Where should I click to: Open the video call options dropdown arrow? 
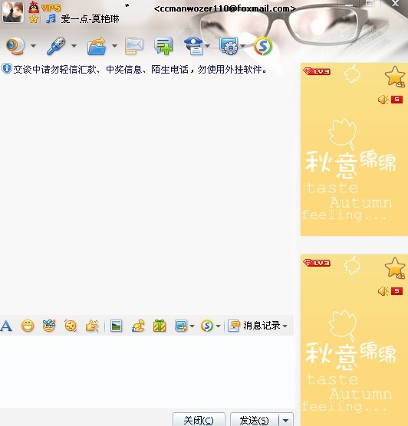coord(33,46)
